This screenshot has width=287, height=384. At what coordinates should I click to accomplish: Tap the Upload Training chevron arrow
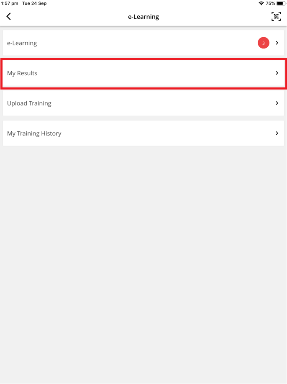(277, 103)
